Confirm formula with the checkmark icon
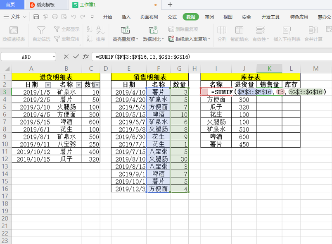Screen dimensions: 332x244 [76, 57]
